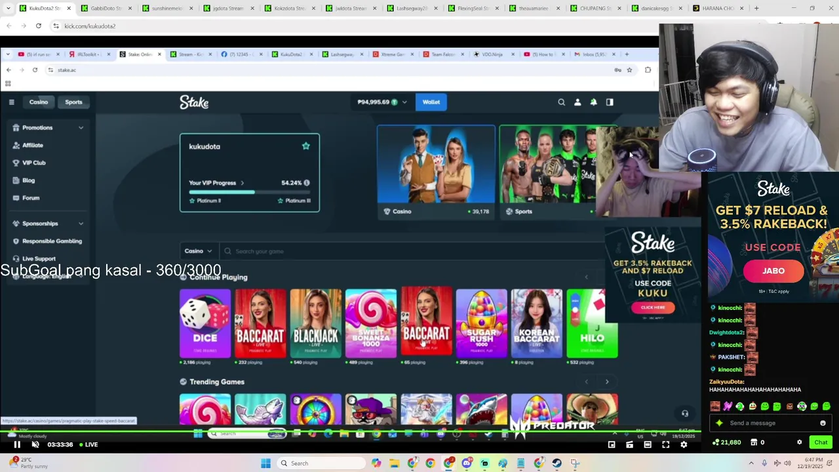Open File Explorer from the taskbar
Viewport: 839px width, 472px height.
coord(394,463)
